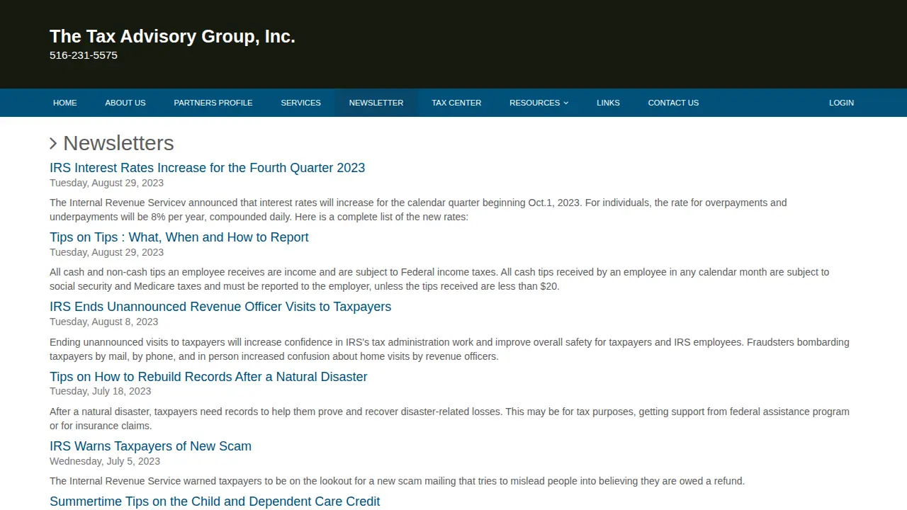Open IRS Interest Rates Increase article
This screenshot has width=907, height=510.
[x=207, y=168]
